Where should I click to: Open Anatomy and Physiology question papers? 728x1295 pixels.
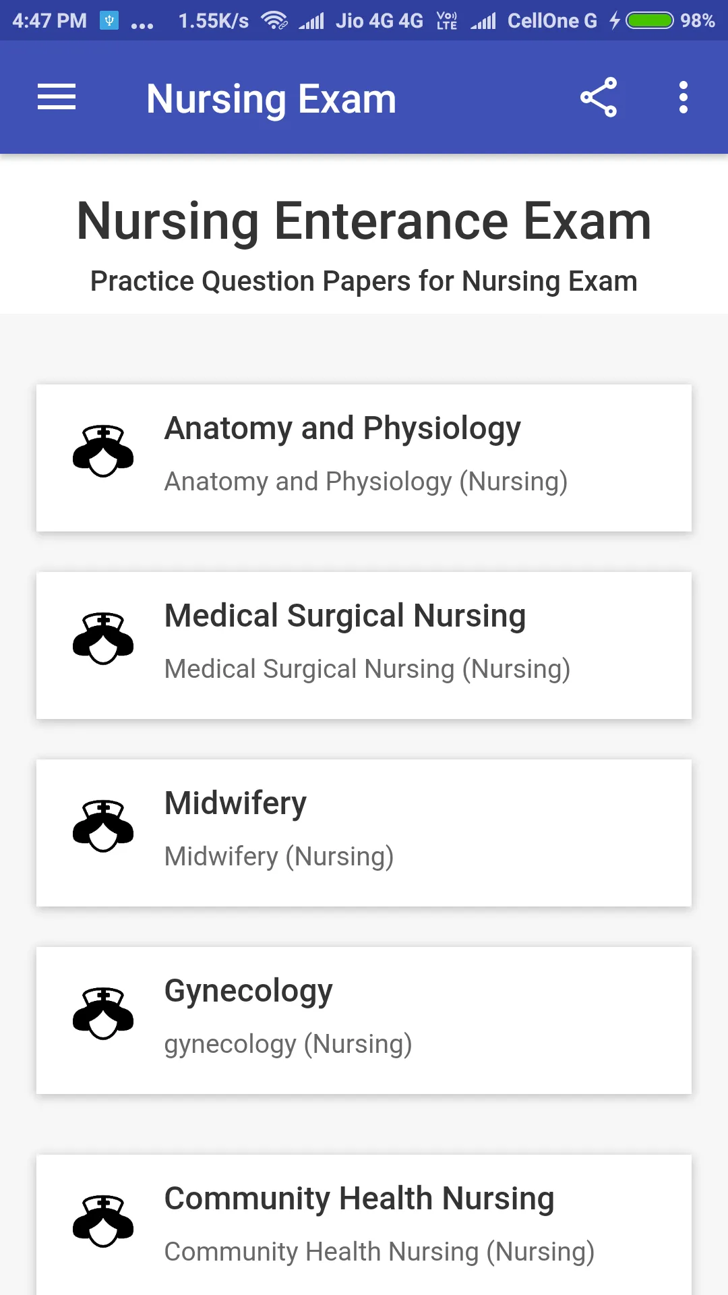coord(364,458)
